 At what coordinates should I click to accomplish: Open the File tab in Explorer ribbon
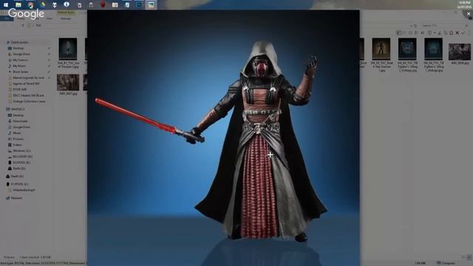(7, 18)
